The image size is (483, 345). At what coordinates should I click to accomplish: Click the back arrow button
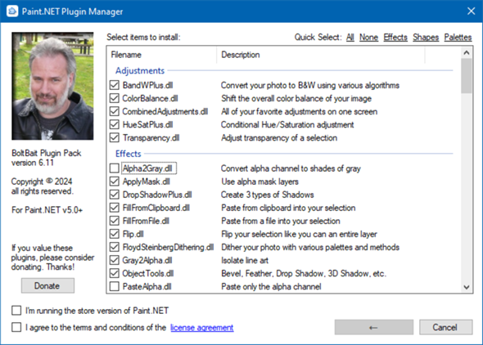(373, 327)
